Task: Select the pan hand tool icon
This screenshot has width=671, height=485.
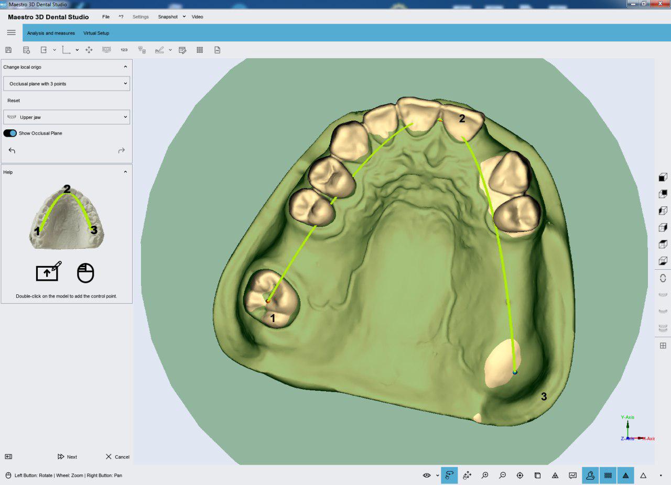Action: tap(467, 475)
